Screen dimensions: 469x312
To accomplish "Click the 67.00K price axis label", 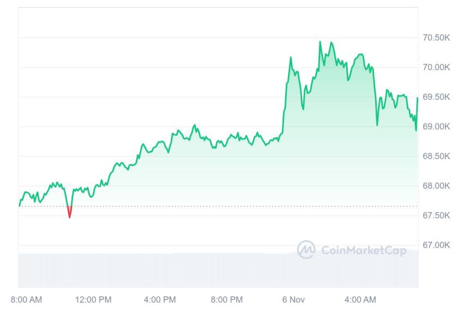I will pos(436,245).
